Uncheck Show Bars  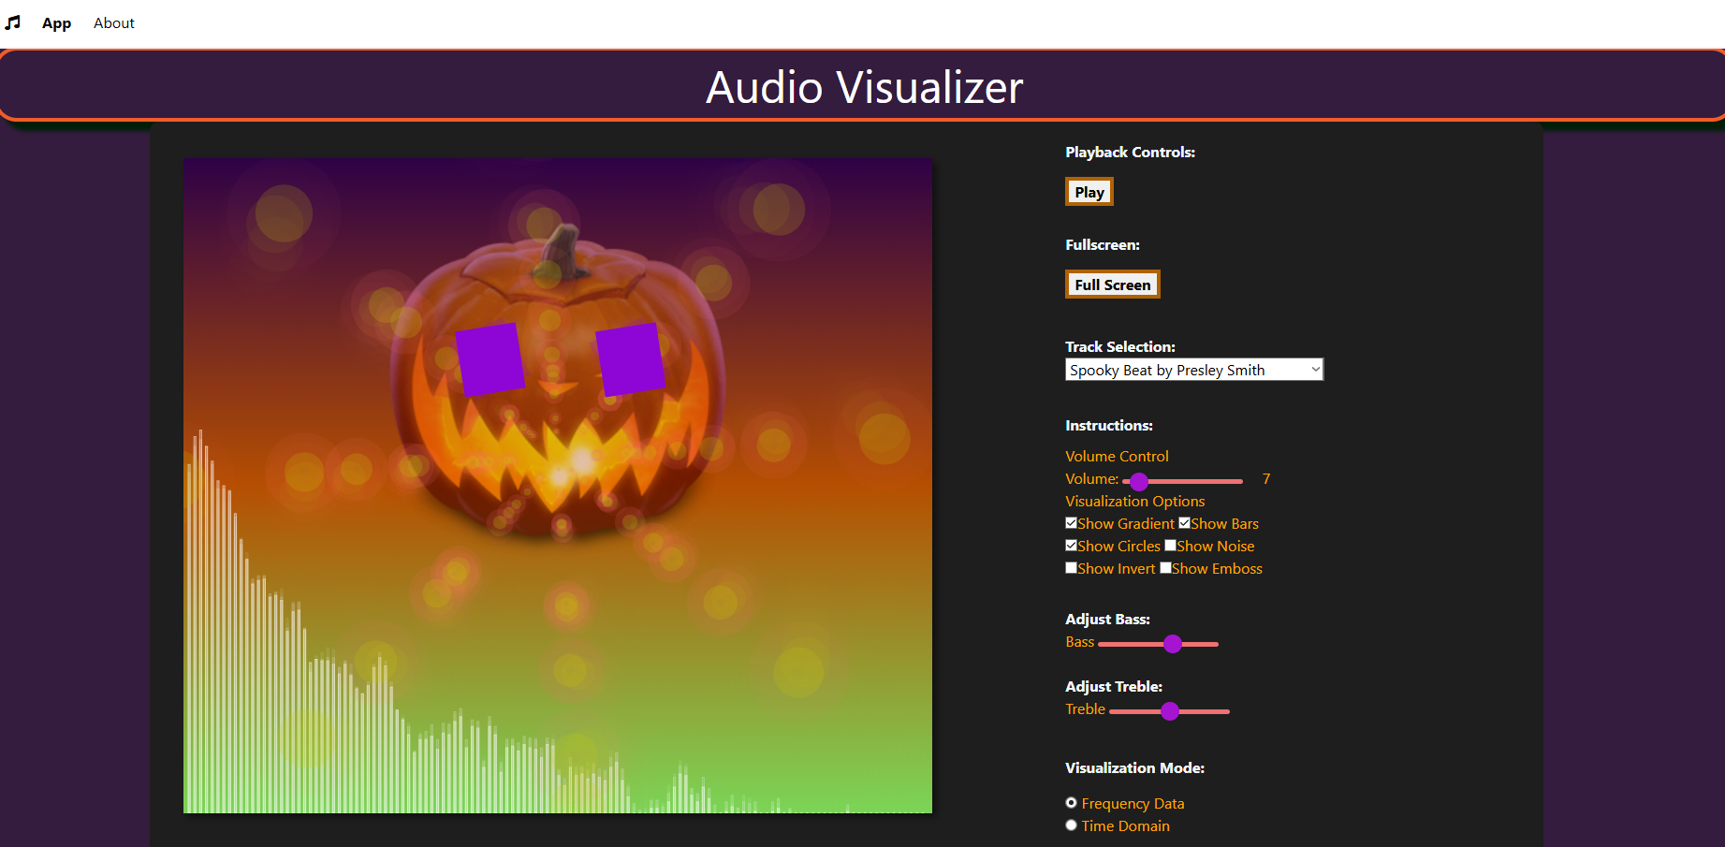click(1183, 522)
